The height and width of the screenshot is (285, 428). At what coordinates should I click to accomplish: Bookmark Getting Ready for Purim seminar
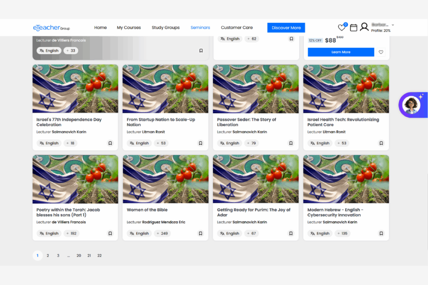point(291,233)
